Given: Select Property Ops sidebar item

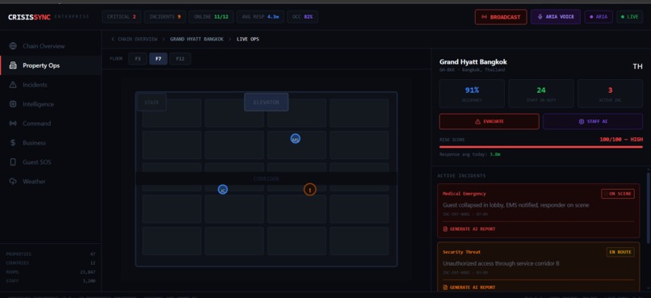Looking at the screenshot, I should click(x=51, y=65).
